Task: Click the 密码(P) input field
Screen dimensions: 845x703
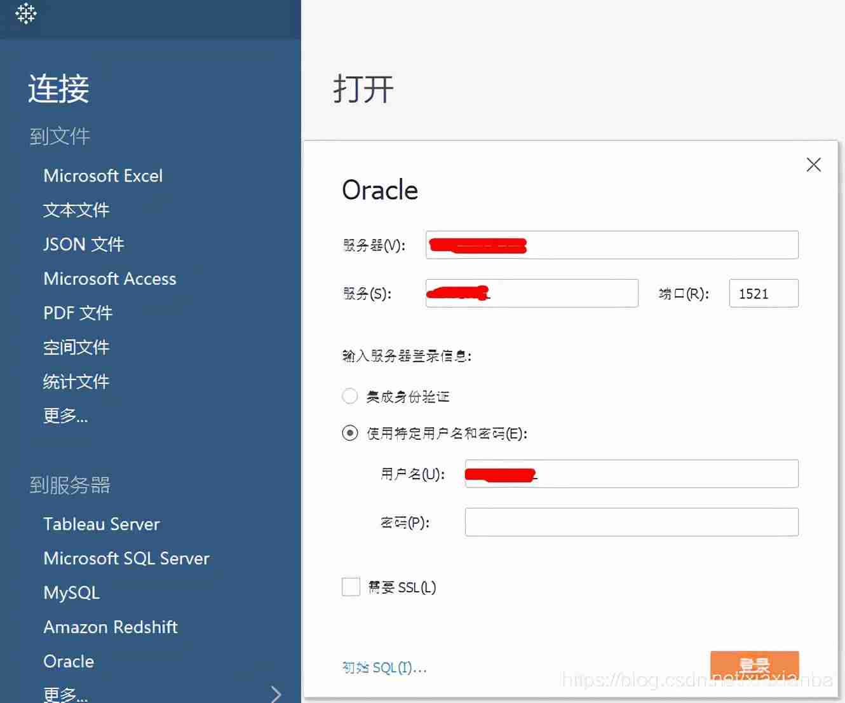Action: (632, 522)
